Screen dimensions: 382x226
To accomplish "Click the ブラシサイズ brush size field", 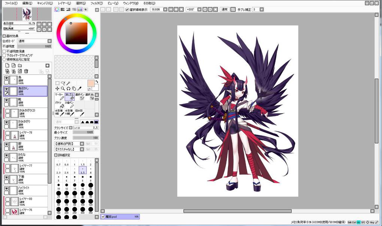I will click(86, 128).
